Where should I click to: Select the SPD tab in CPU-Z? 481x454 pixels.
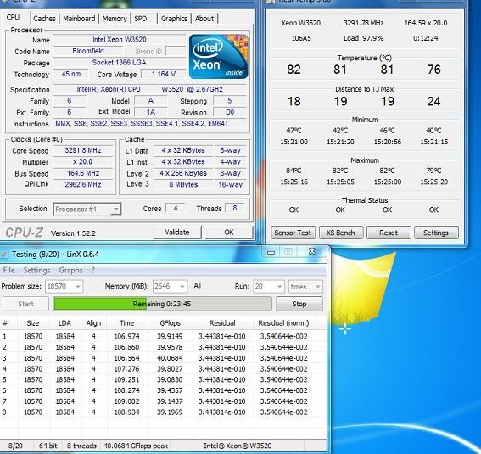[x=141, y=19]
